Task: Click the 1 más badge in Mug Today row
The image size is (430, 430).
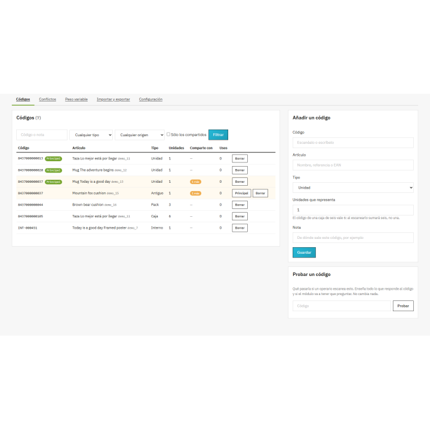Action: pos(195,182)
